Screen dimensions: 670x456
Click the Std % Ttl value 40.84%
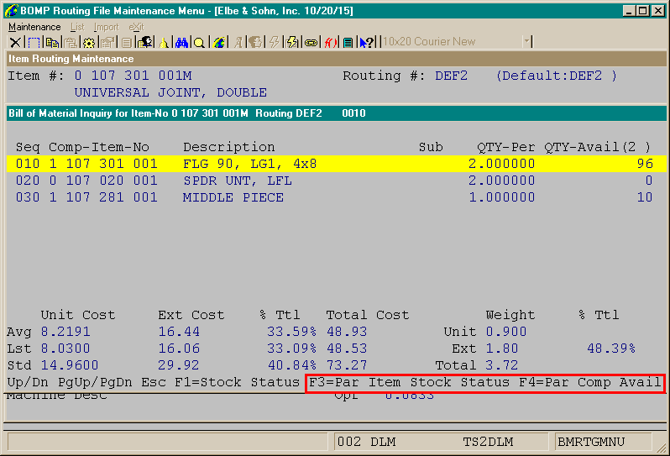pos(292,365)
